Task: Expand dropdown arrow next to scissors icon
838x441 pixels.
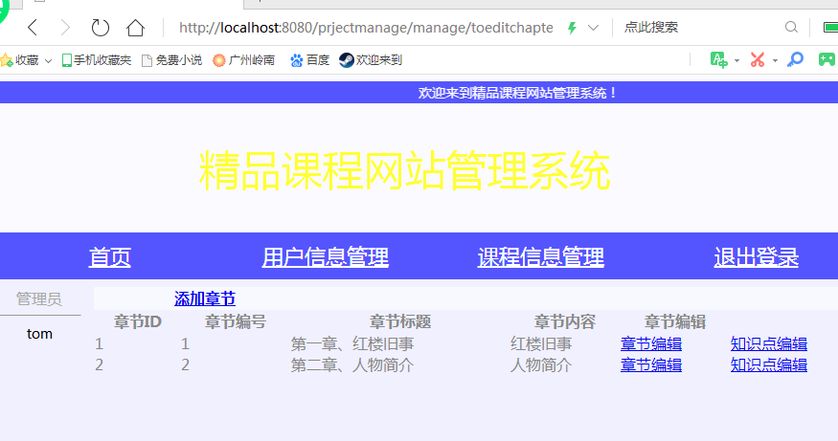Action: click(775, 61)
